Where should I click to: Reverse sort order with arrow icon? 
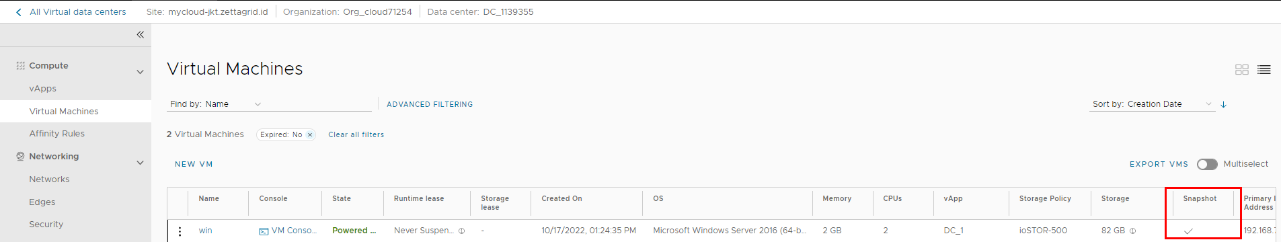(x=1224, y=104)
